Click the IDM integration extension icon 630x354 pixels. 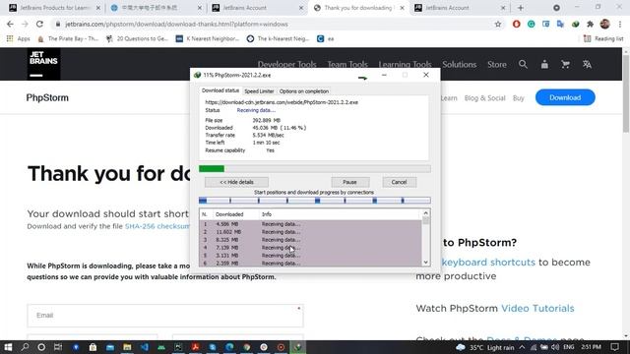coord(575,24)
